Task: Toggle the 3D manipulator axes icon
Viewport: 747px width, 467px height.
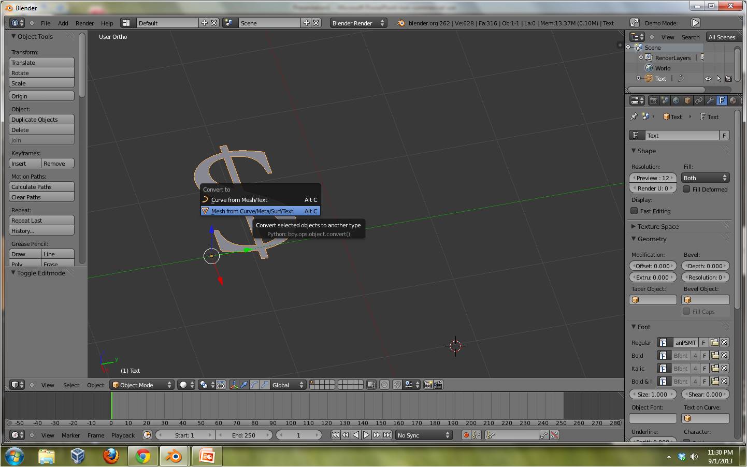Action: (234, 385)
